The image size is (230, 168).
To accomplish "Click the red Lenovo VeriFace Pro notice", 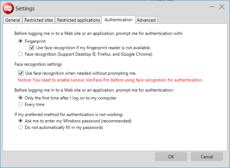I will 110,80.
